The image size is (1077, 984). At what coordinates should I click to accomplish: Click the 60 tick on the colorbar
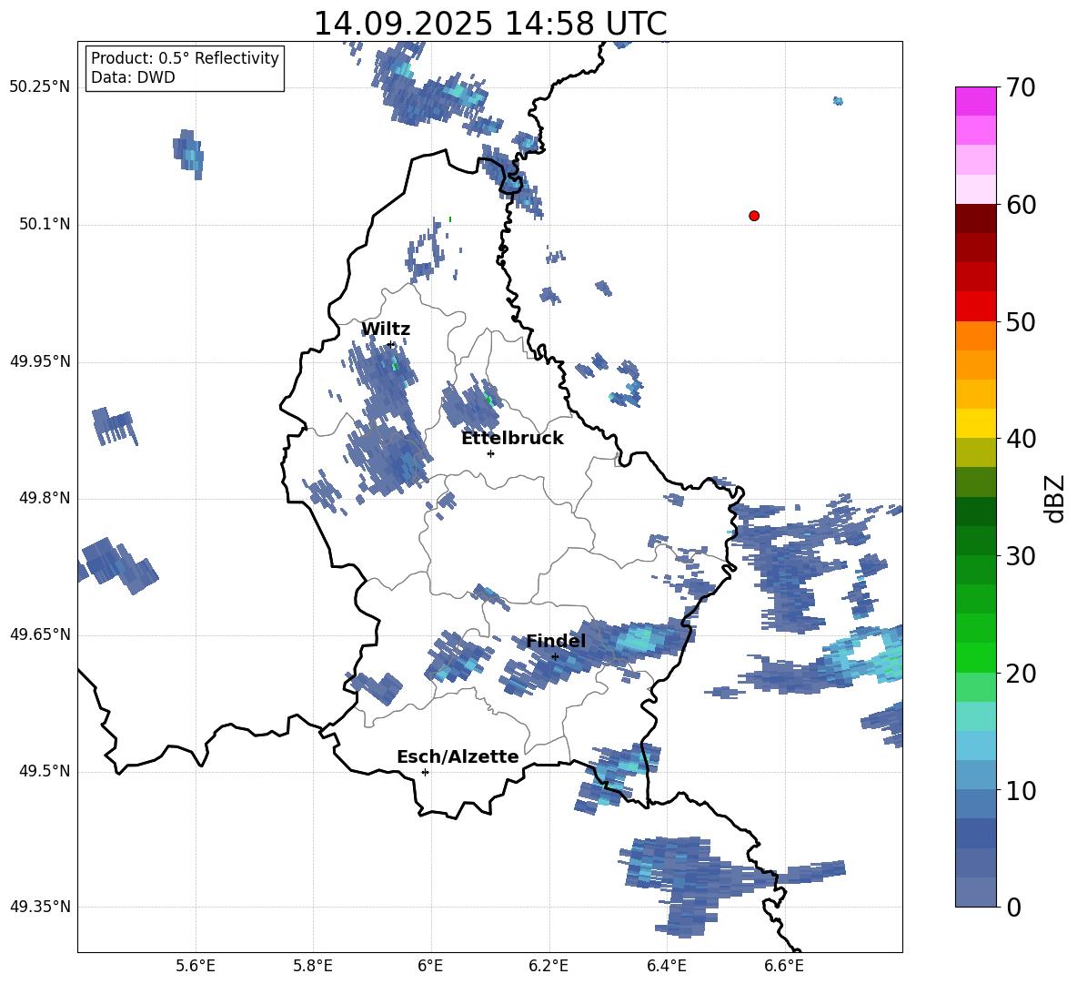pos(1021,205)
